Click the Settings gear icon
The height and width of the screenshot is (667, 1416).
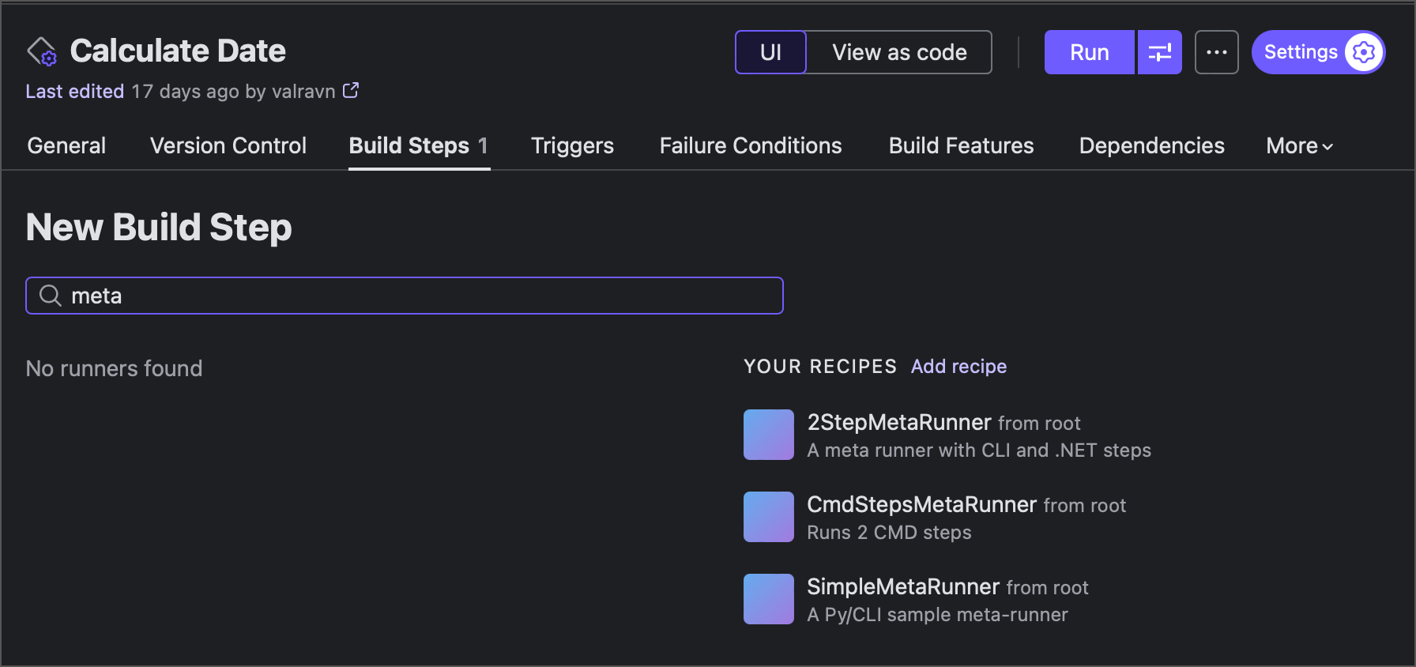(x=1364, y=52)
